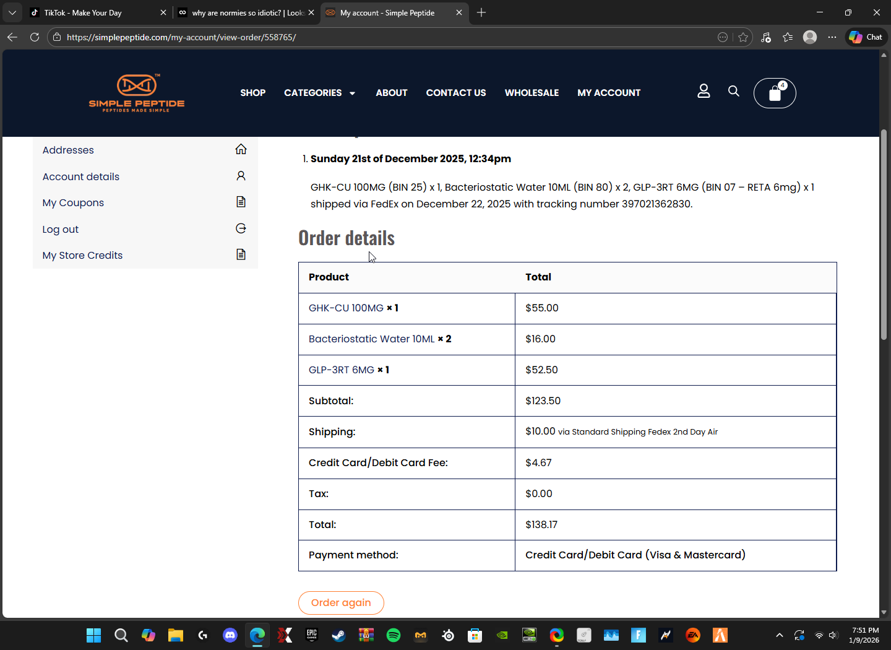Image resolution: width=891 pixels, height=650 pixels.
Task: Click the home icon beside Addresses
Action: pos(241,149)
